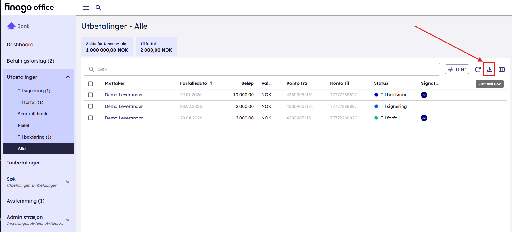Open the Filter button
512x232 pixels.
(457, 69)
